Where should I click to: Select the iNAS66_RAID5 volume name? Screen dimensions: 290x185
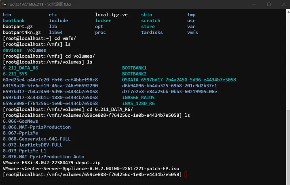click(x=138, y=97)
